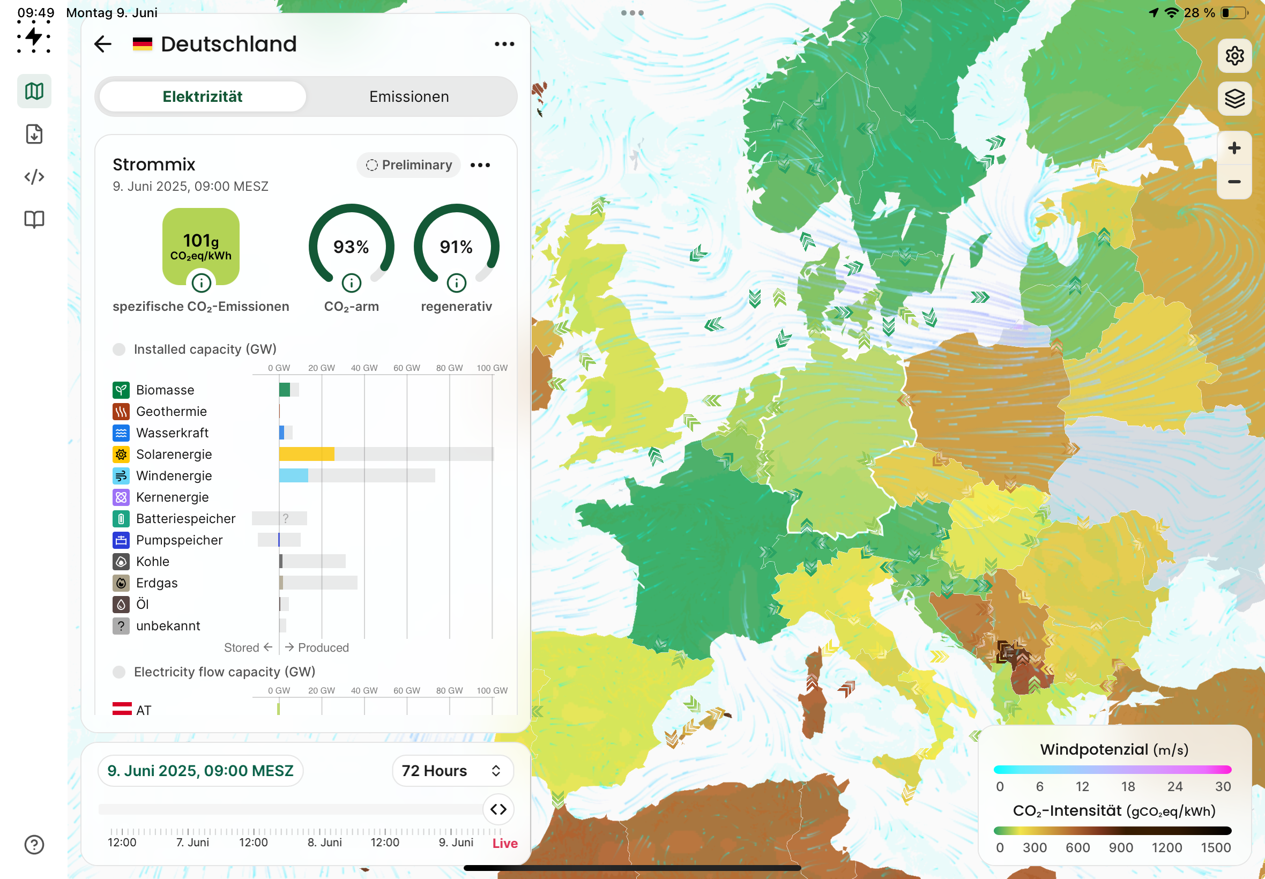Click the three-dot multitasking handle at top
1265x879 pixels.
632,13
